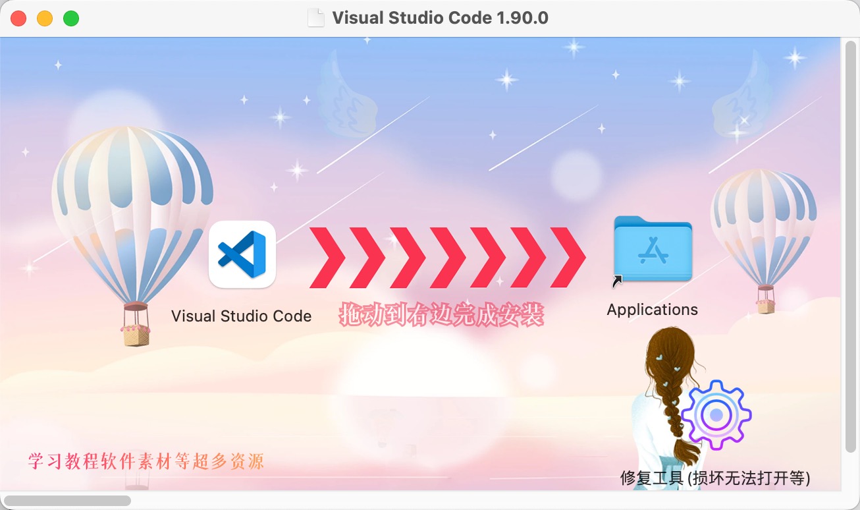Close the installer window with red button
This screenshot has width=860, height=510.
[x=18, y=18]
